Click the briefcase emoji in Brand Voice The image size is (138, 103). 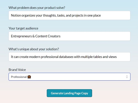(29, 77)
